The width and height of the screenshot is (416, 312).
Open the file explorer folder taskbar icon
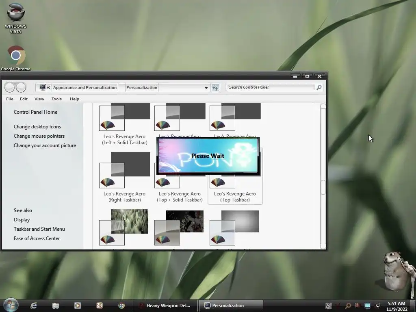click(x=55, y=305)
